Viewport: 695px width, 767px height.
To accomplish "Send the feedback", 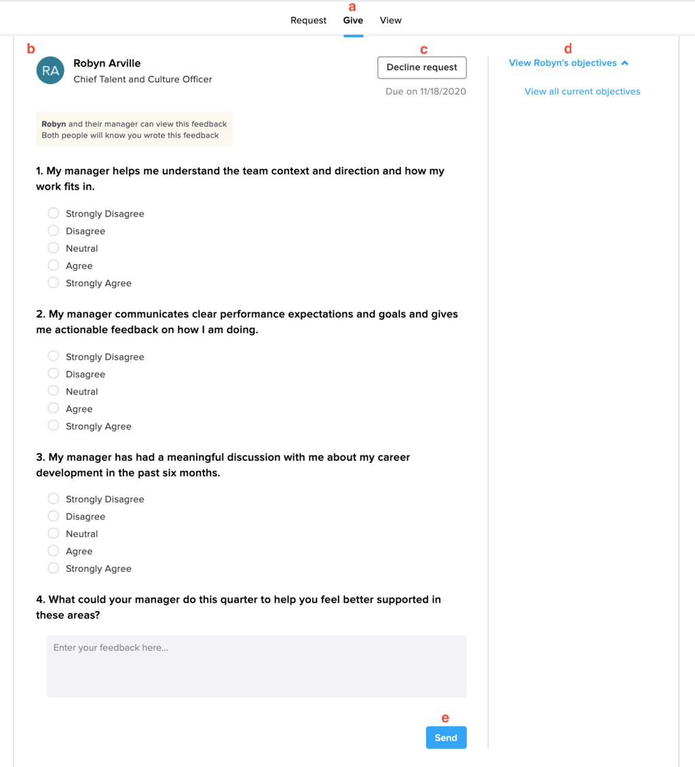I will click(x=446, y=738).
